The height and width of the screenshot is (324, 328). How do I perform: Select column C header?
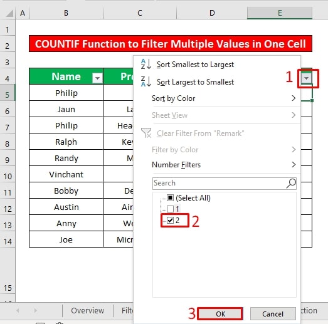[140, 13]
